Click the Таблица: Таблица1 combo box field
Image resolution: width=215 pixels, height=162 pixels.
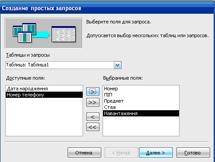64,65
